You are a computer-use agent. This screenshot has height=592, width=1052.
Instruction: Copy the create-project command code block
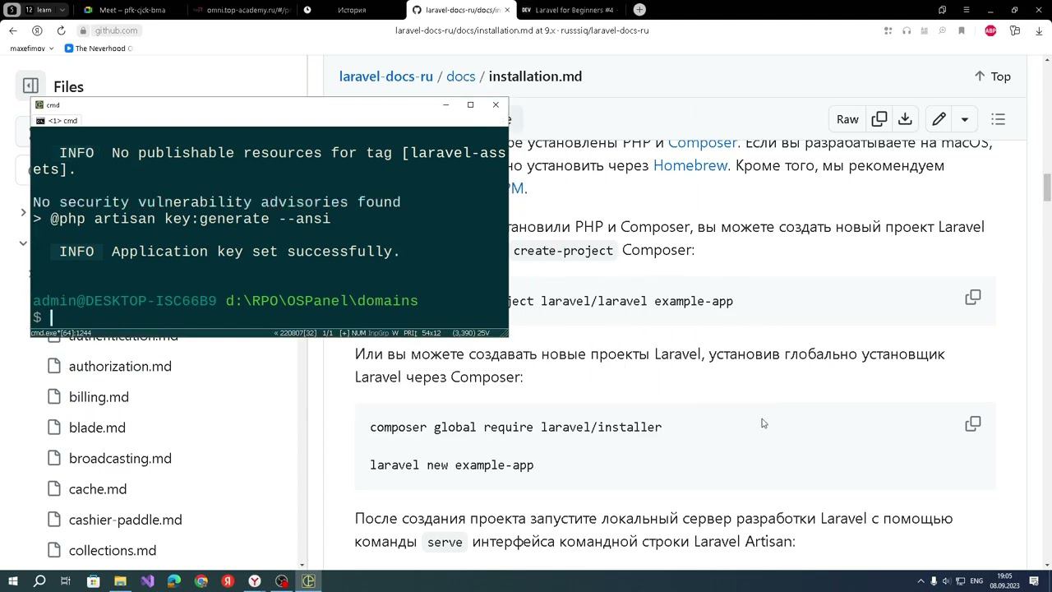[973, 297]
